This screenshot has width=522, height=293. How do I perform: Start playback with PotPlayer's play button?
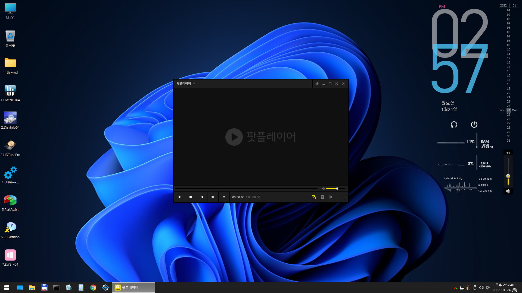coord(179,197)
